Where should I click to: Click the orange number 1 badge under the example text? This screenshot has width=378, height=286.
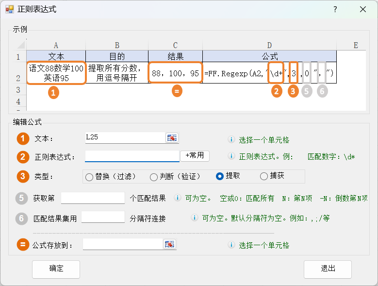[54, 92]
